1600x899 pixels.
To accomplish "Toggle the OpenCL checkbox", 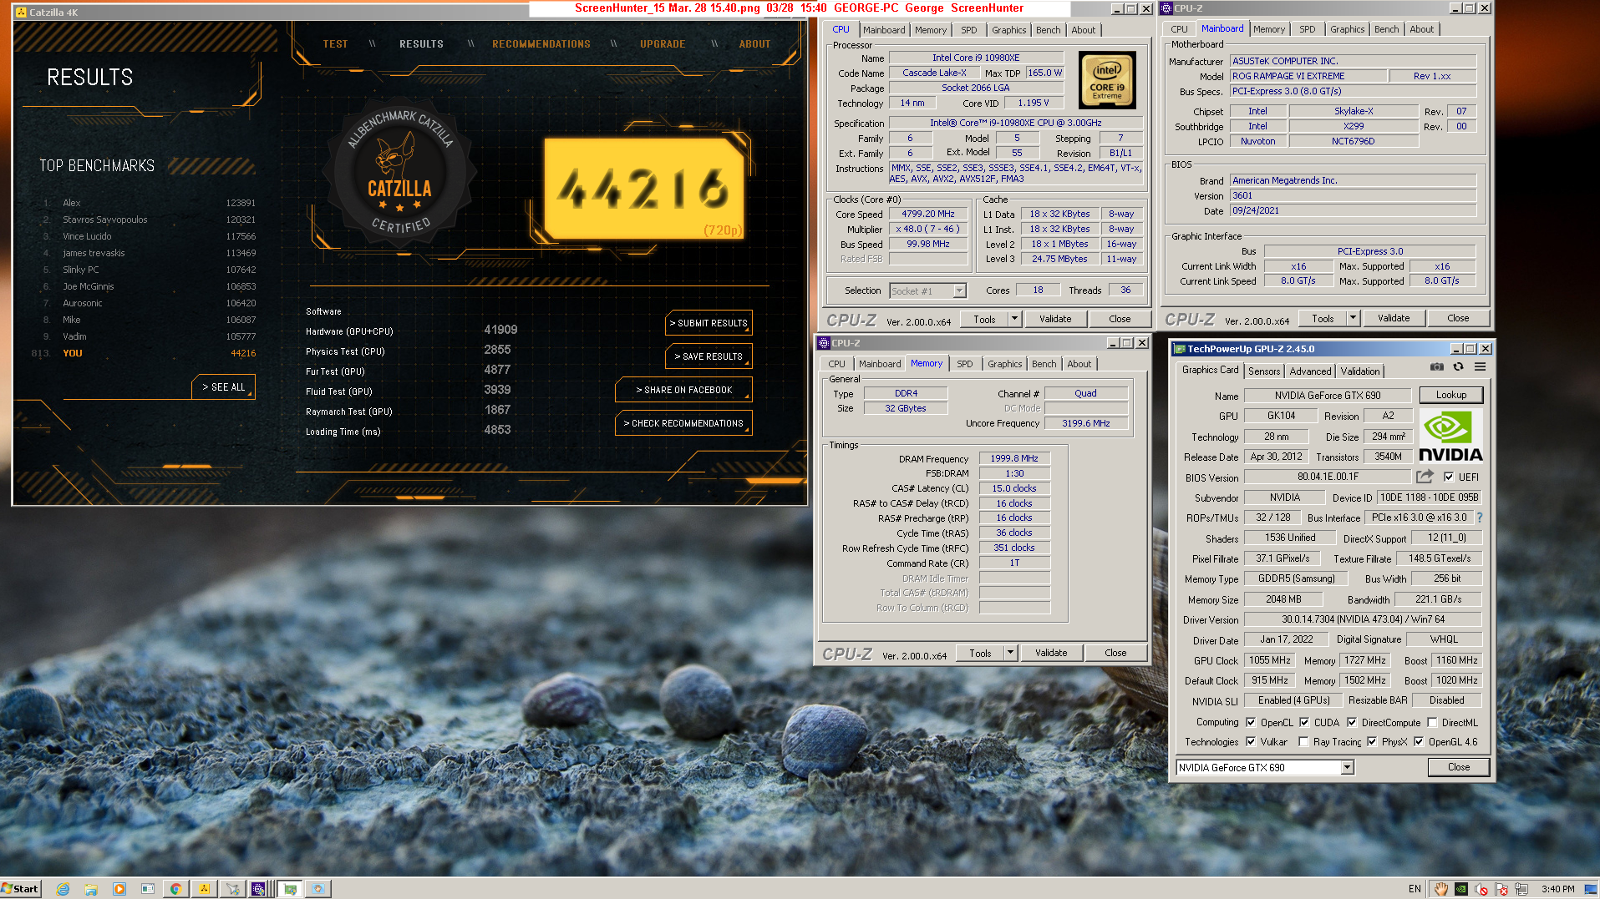I will [1251, 723].
